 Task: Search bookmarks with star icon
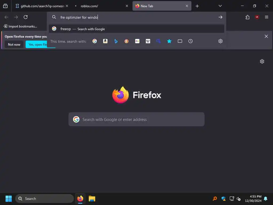[169, 41]
